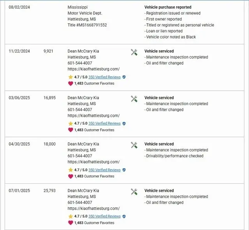The height and width of the screenshot is (230, 249).
Task: Visit kiaofhattiesburg.com URL in 11/22/2024 entry
Action: point(93,69)
